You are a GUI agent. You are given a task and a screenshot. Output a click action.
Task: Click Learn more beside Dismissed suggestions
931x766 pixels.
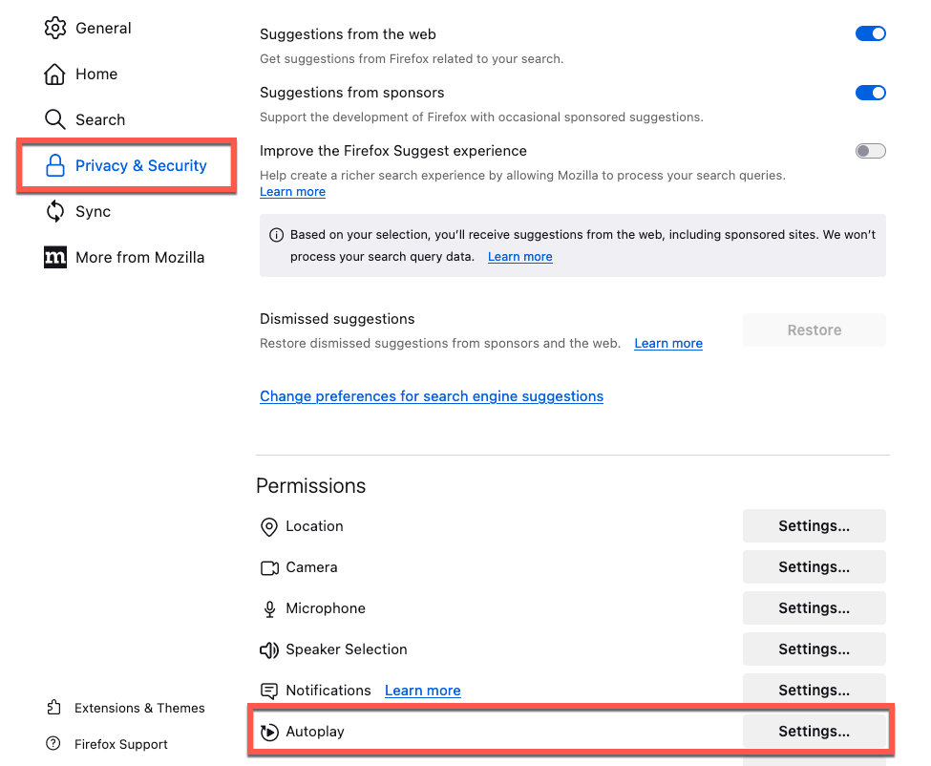pyautogui.click(x=668, y=344)
